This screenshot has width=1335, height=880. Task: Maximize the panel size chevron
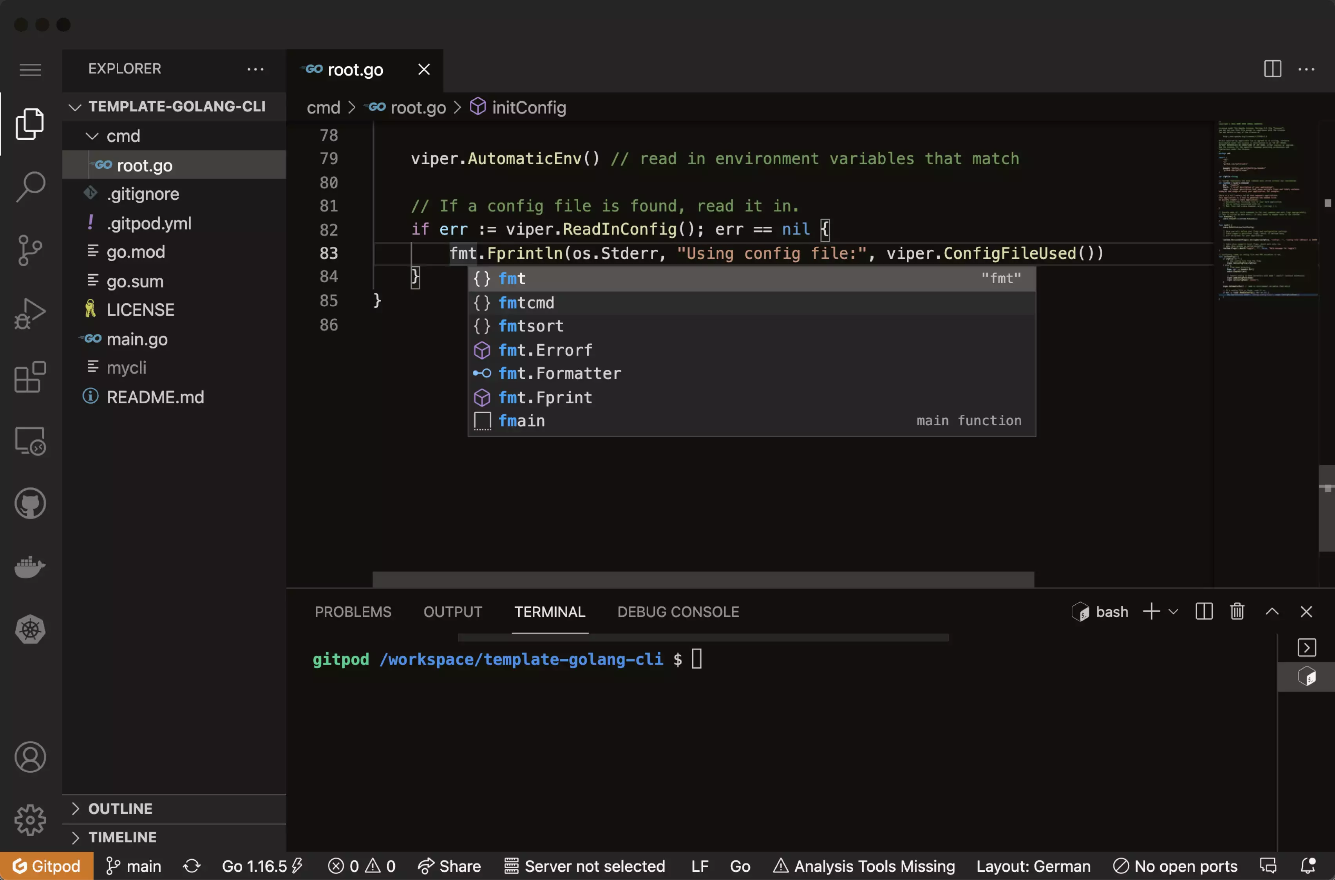click(1272, 611)
